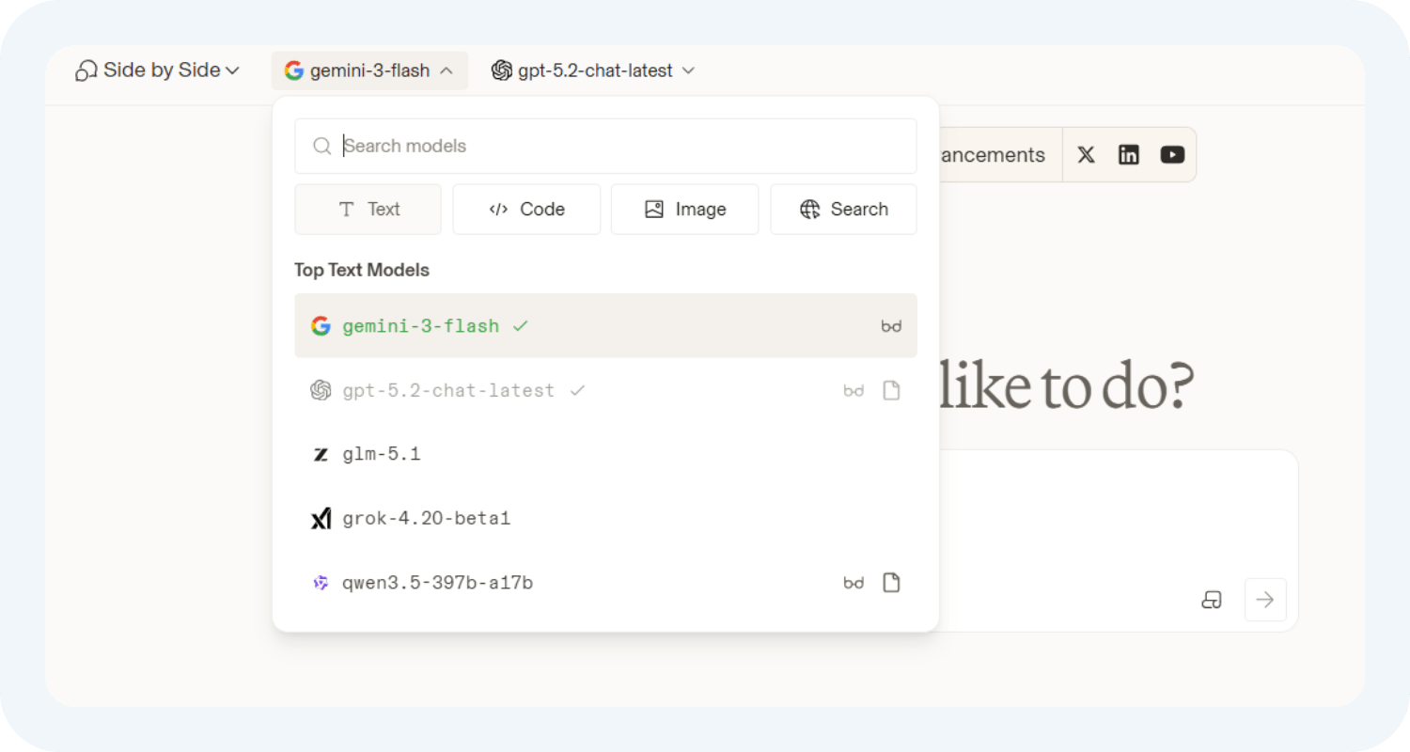Select gemini-3-flash model name in the list
This screenshot has width=1410, height=752.
click(x=421, y=326)
